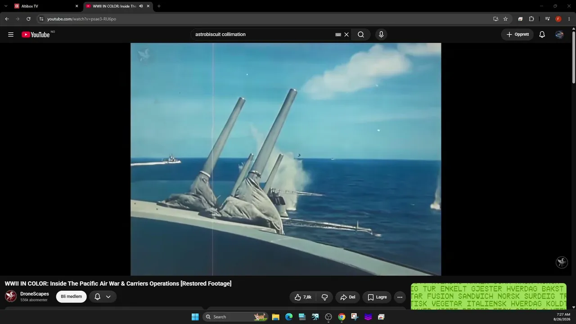Open the YouTube account avatar menu
This screenshot has height=324, width=576.
click(559, 35)
